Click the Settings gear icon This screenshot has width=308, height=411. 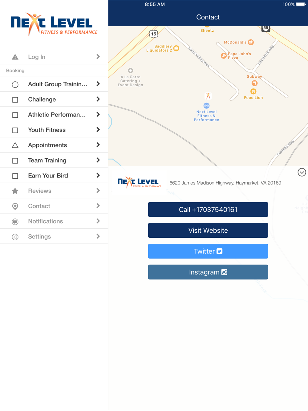click(x=15, y=237)
